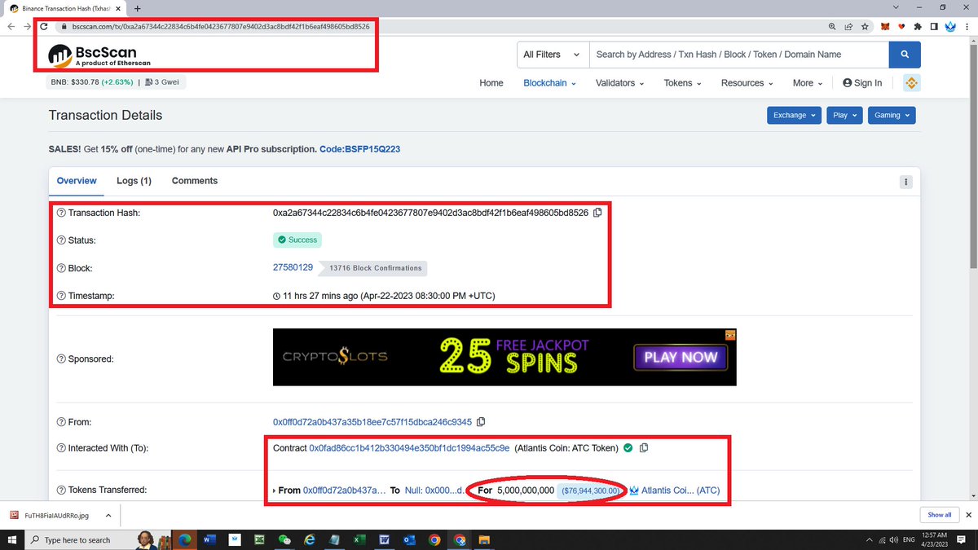
Task: Switch to the Overview tab
Action: pos(77,181)
